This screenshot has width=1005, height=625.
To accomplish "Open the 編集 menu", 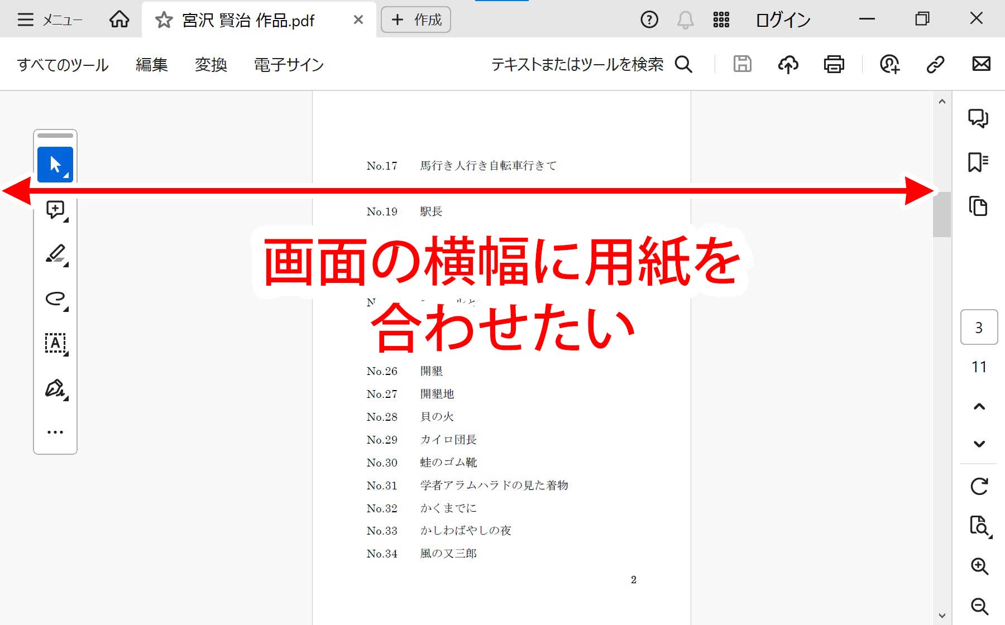I will (151, 65).
